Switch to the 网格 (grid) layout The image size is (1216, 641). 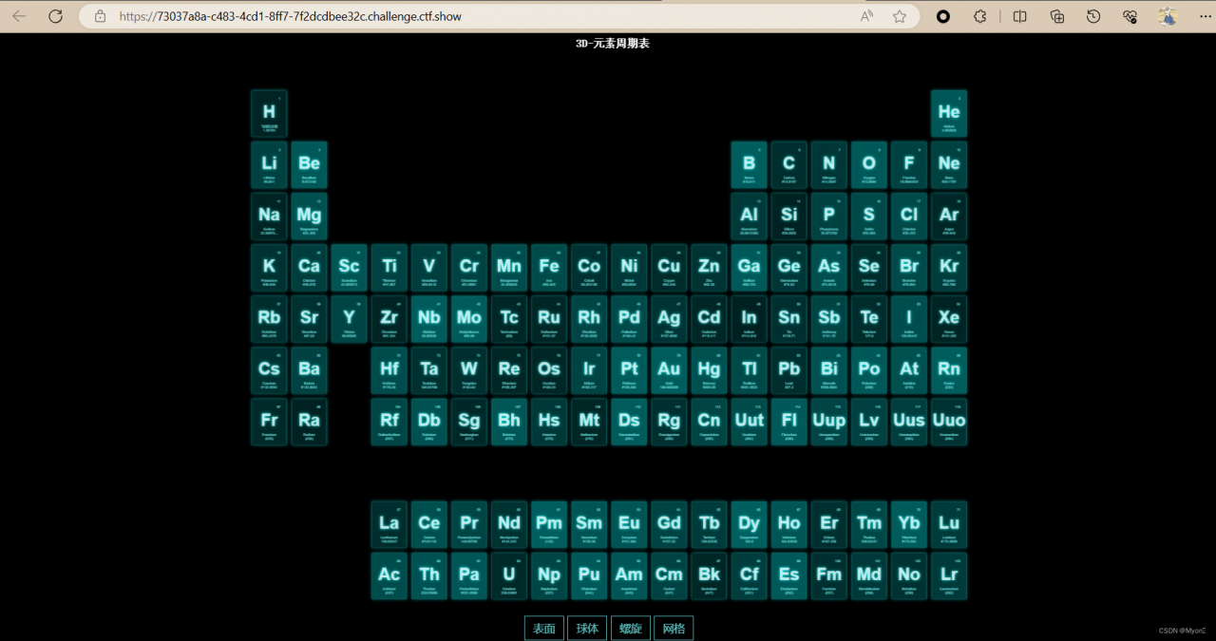[674, 629]
